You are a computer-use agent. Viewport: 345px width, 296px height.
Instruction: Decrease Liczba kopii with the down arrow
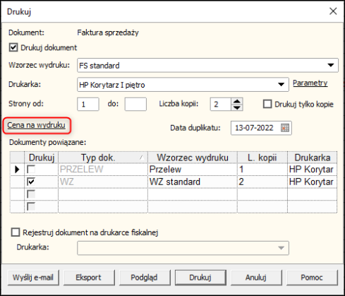pos(237,107)
